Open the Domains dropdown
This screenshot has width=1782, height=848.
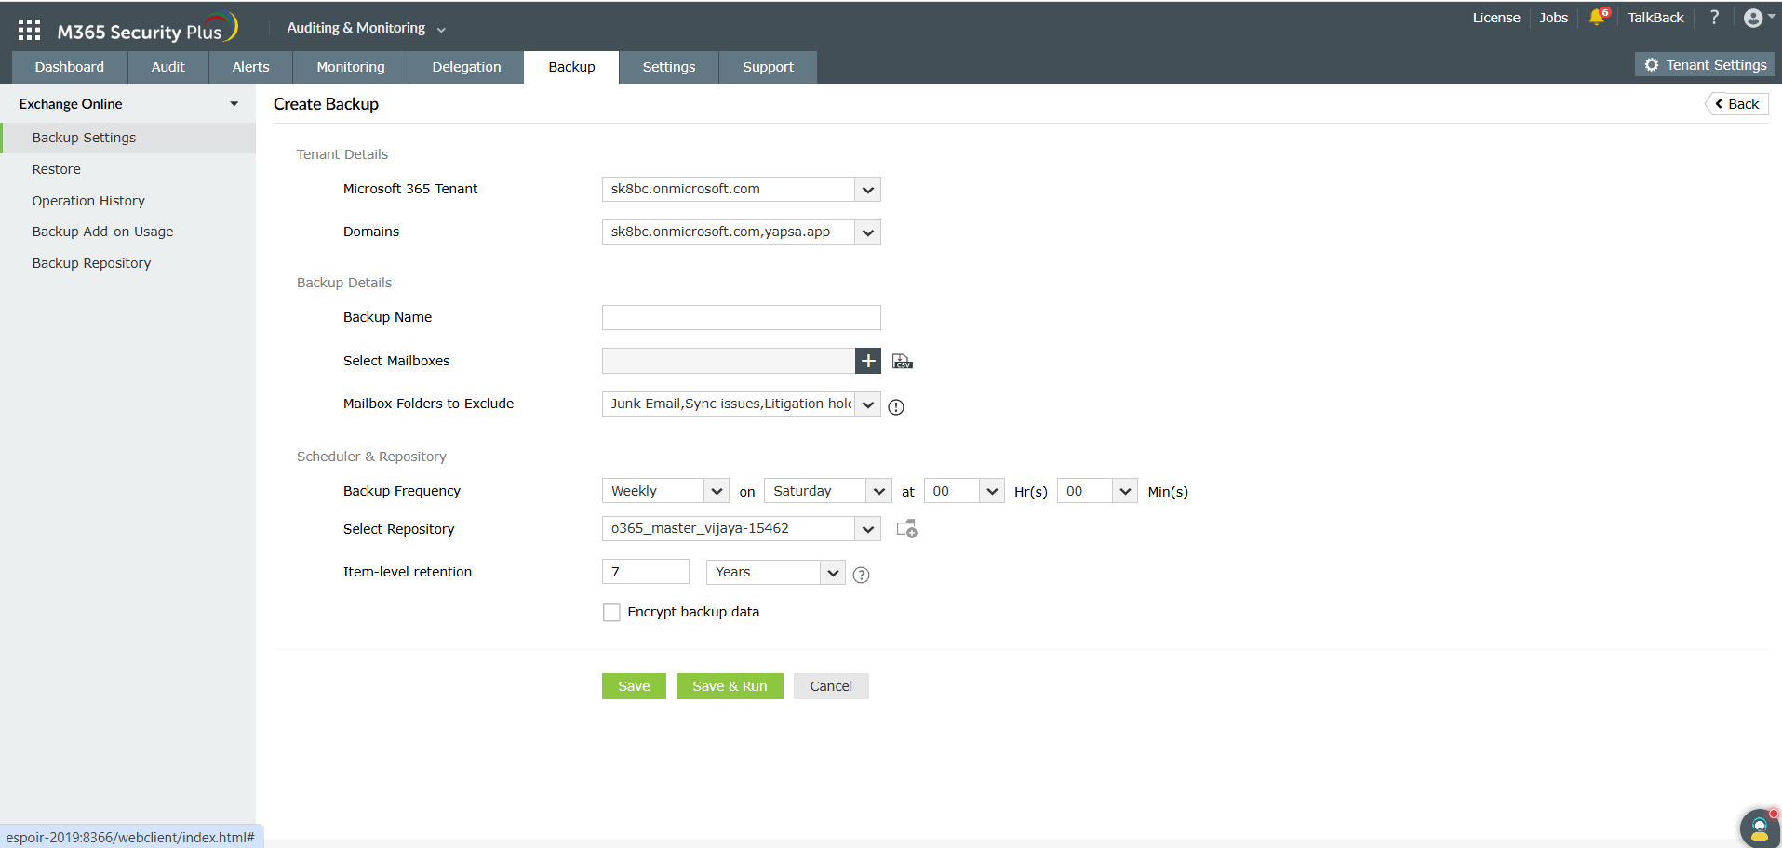(x=741, y=232)
